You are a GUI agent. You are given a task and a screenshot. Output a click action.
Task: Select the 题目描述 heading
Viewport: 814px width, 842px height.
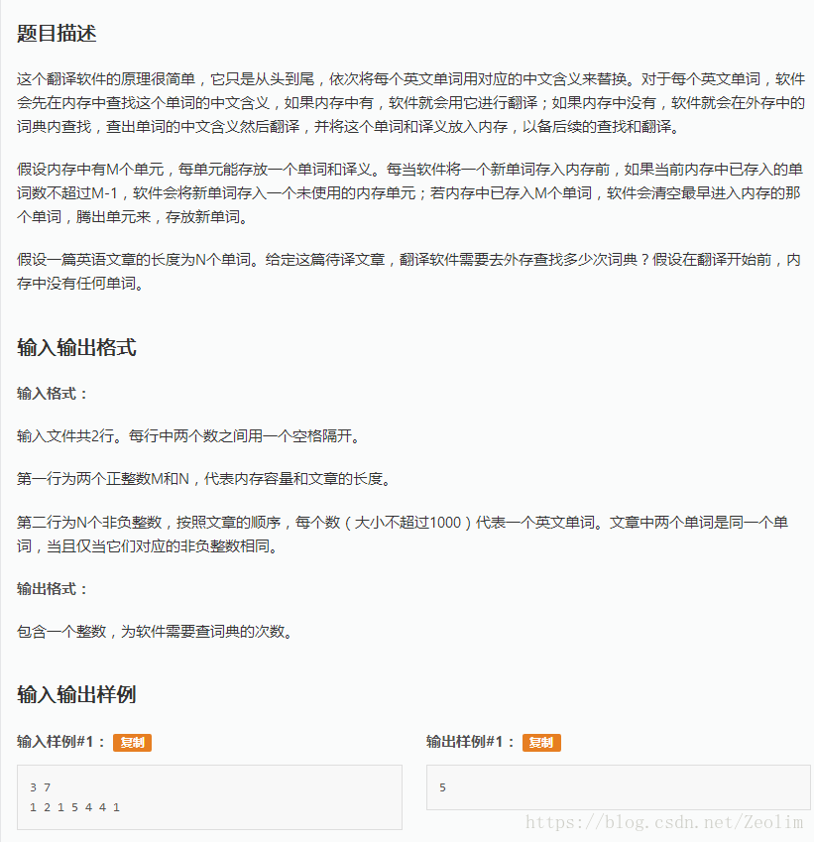tap(57, 34)
